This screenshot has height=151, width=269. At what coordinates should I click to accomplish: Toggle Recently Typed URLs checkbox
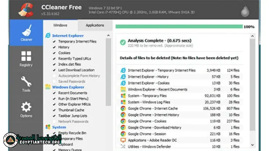[54, 59]
